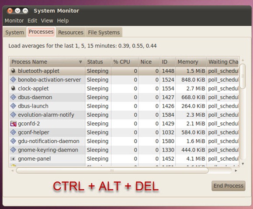
Task: Click Sleeping status of gnome-panel row
Action: (97, 158)
